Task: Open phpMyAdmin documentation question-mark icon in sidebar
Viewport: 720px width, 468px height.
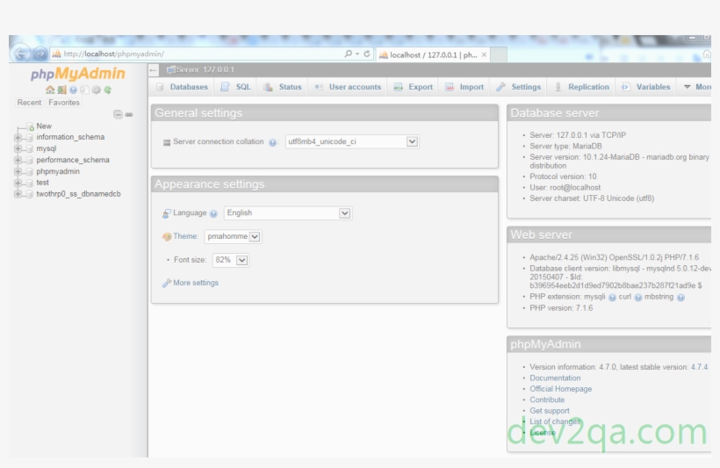Action: click(x=73, y=90)
